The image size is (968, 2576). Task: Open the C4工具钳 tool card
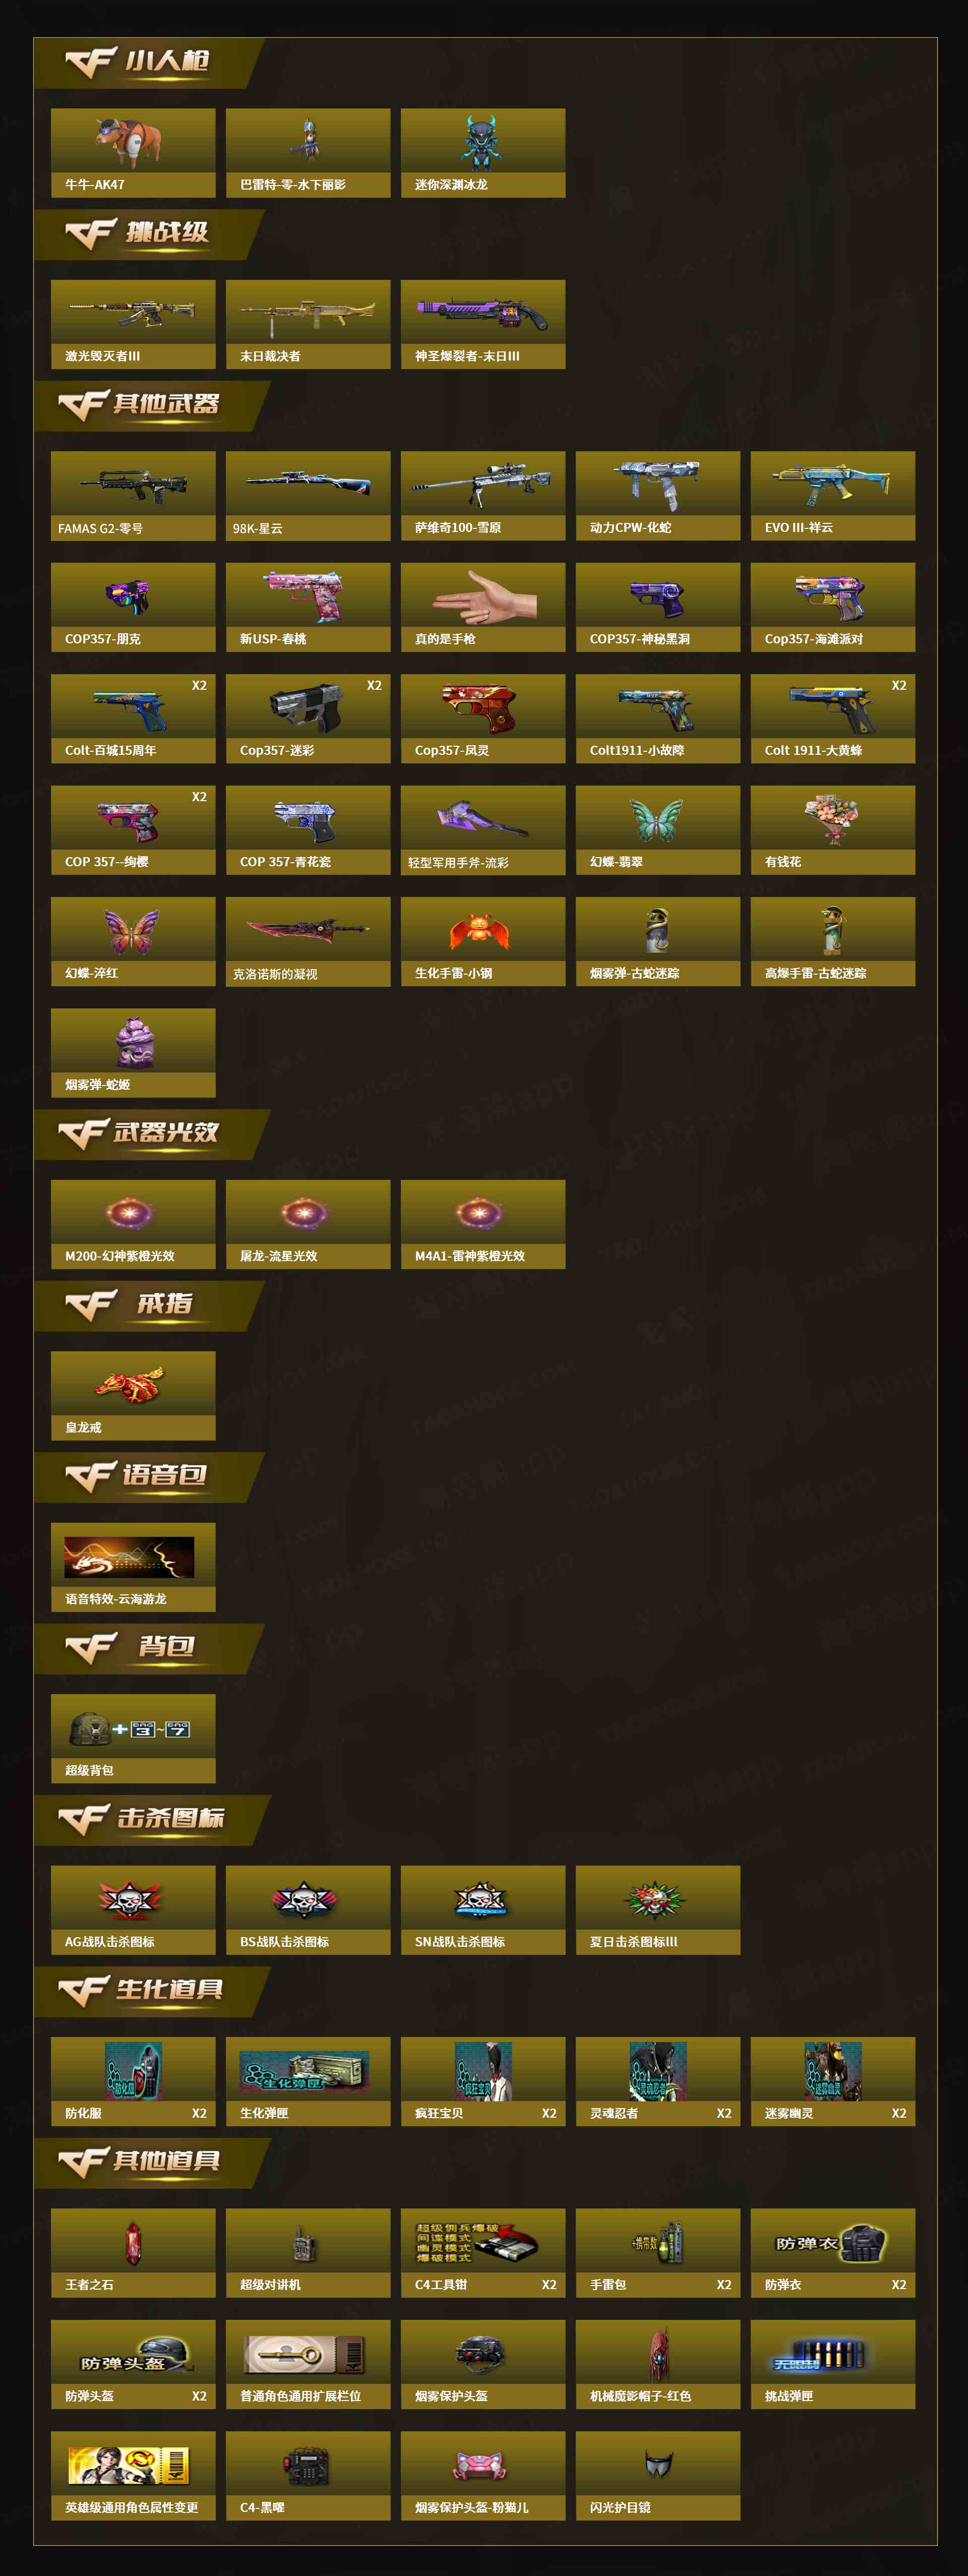[x=483, y=2253]
